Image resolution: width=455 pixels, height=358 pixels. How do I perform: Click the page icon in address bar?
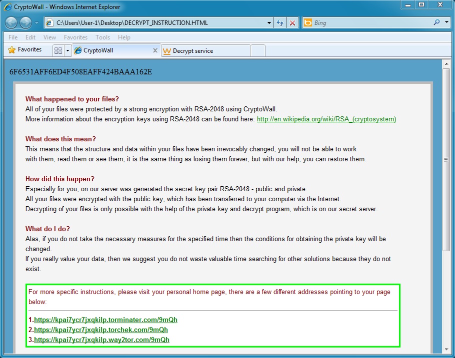[49, 22]
